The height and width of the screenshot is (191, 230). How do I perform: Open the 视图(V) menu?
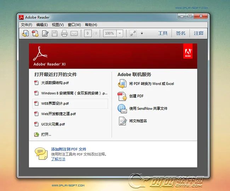(58, 25)
